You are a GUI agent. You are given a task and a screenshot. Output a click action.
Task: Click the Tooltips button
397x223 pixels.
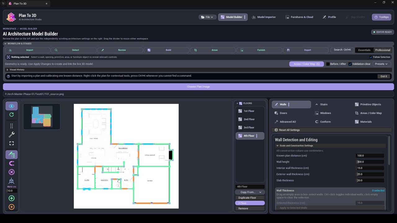click(381, 17)
